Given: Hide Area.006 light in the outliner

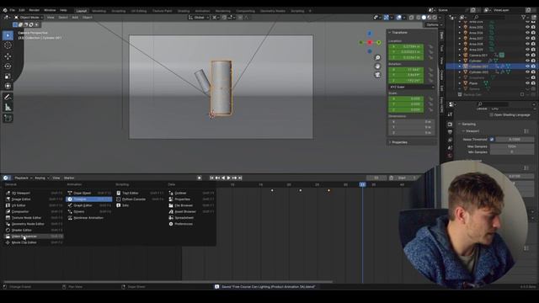Looking at the screenshot, I should [x=528, y=33].
